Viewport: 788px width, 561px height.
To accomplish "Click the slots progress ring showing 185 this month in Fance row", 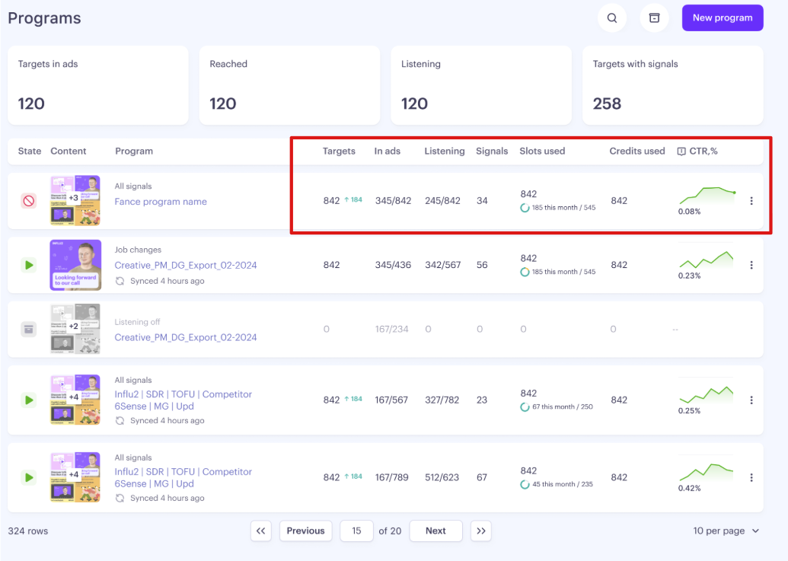I will coord(525,208).
